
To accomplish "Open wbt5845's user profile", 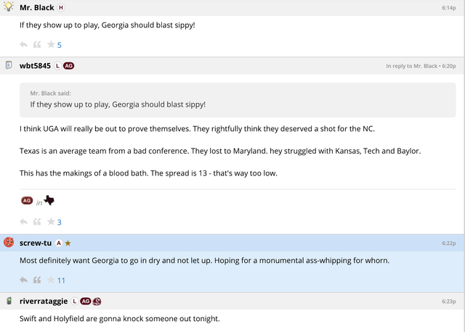I will click(x=35, y=65).
